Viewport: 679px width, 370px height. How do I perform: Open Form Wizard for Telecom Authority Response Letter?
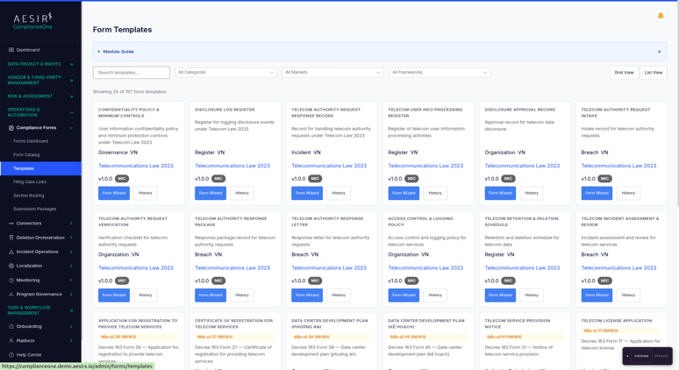(x=307, y=295)
